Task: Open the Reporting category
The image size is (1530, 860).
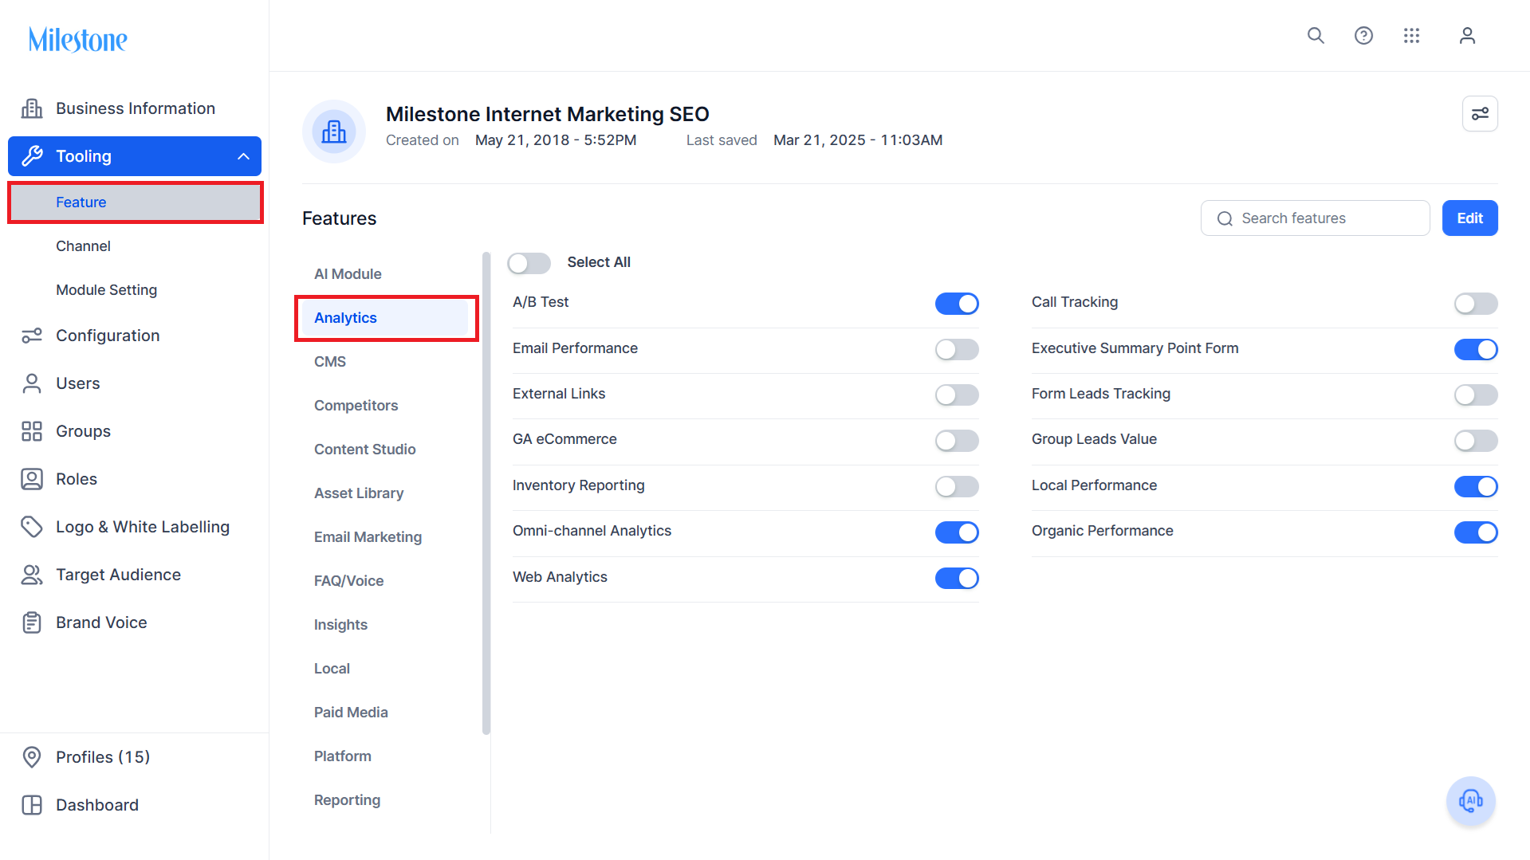Action: point(347,800)
